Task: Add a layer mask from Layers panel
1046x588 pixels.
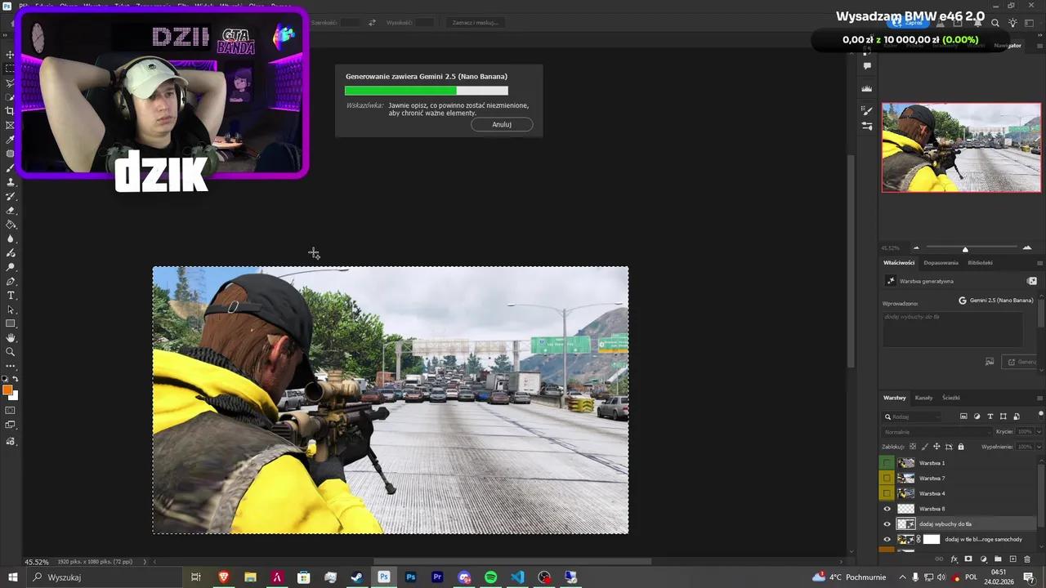Action: (968, 559)
